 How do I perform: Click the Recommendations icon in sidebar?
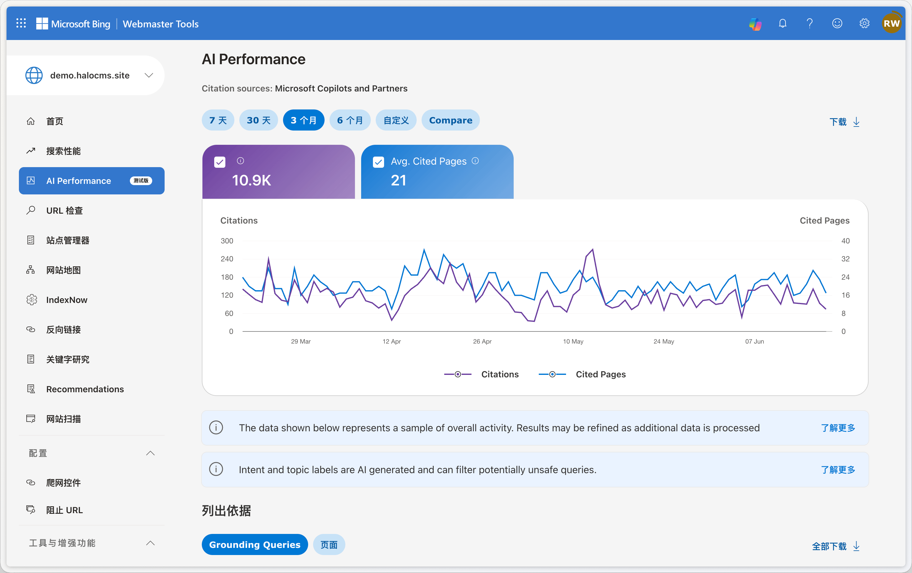click(31, 389)
